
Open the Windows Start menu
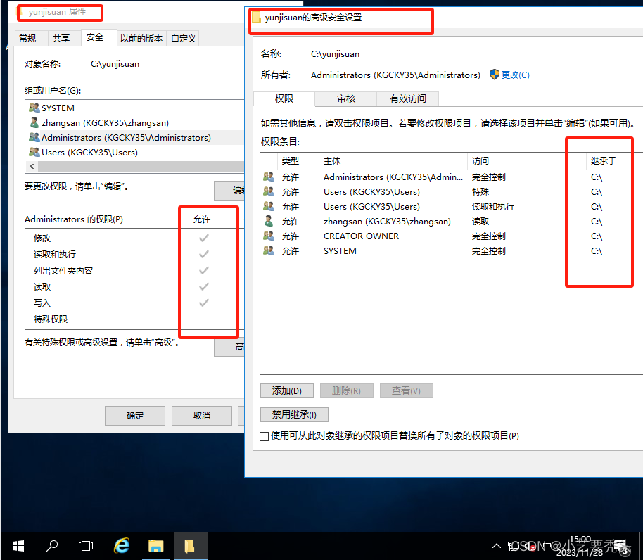pyautogui.click(x=18, y=546)
